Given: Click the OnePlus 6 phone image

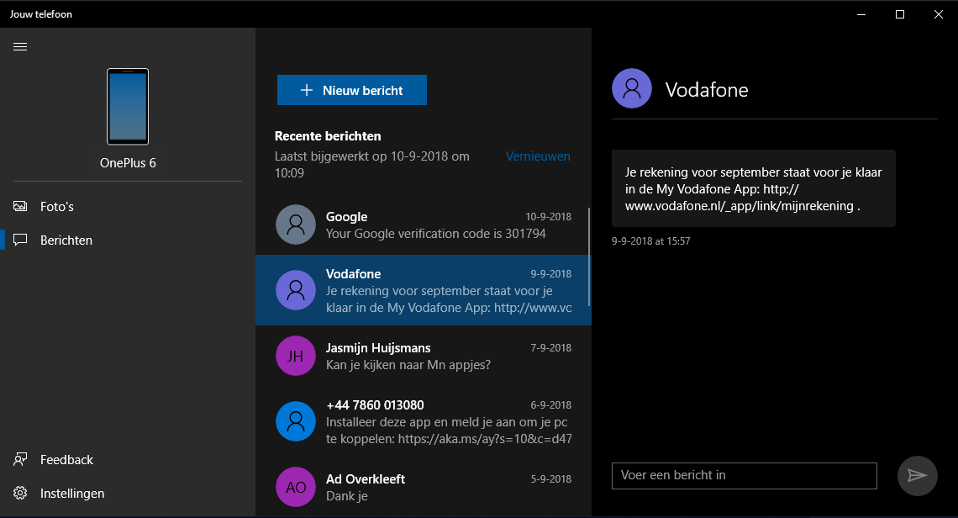Looking at the screenshot, I should (x=128, y=107).
